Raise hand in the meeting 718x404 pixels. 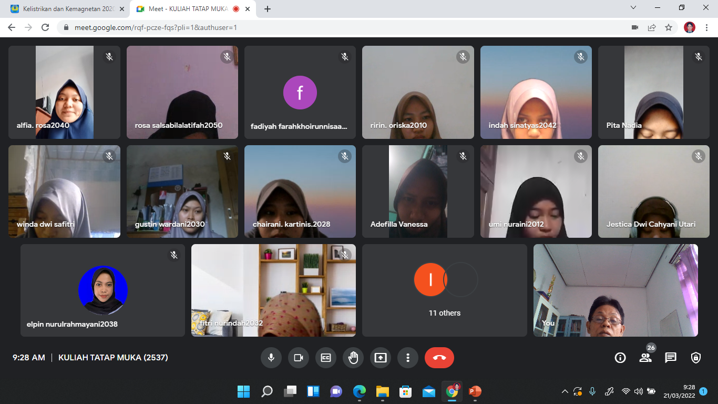click(353, 358)
